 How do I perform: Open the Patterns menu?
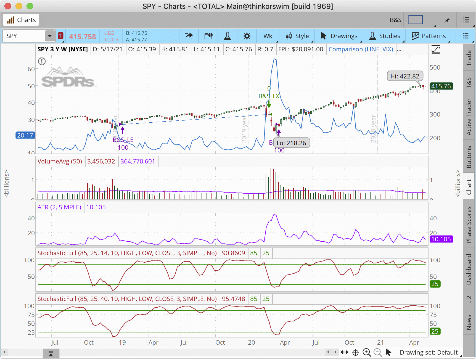(x=429, y=36)
